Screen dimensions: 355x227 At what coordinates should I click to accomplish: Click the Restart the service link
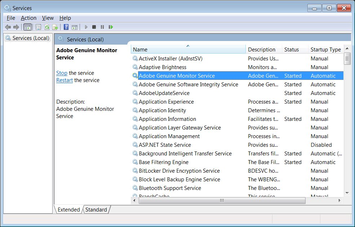tap(65, 80)
